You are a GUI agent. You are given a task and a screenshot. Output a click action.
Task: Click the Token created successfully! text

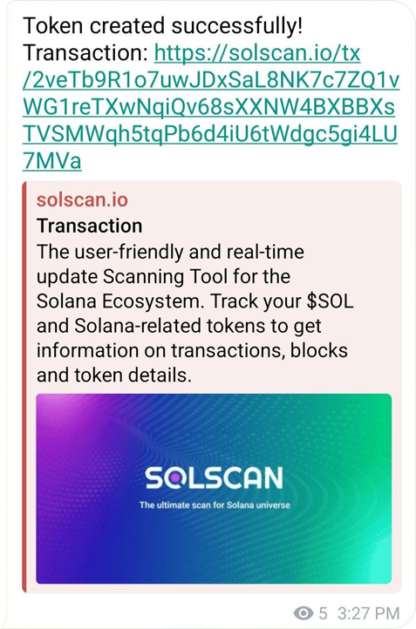coord(162,26)
